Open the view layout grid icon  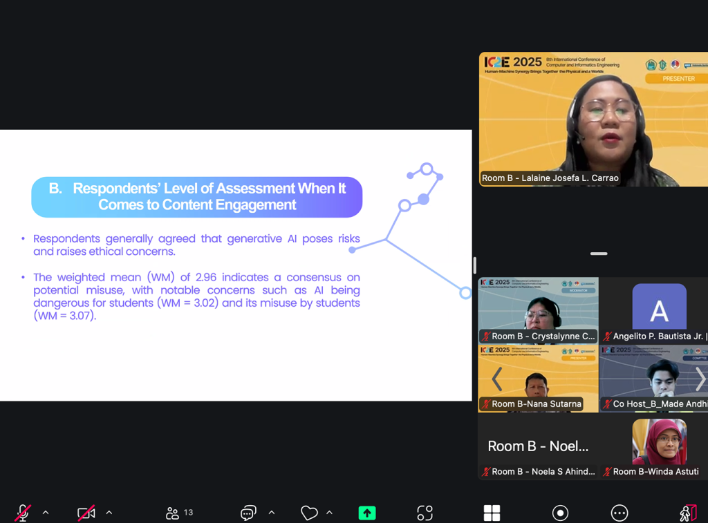click(492, 513)
